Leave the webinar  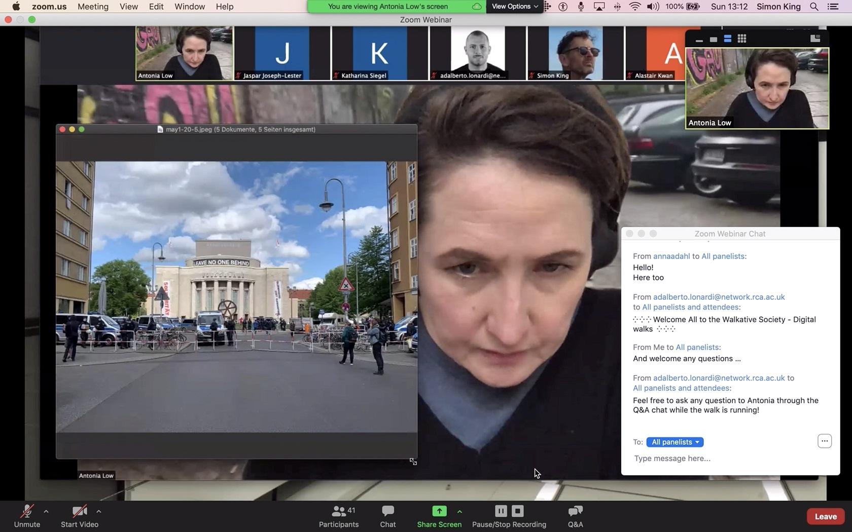point(825,516)
